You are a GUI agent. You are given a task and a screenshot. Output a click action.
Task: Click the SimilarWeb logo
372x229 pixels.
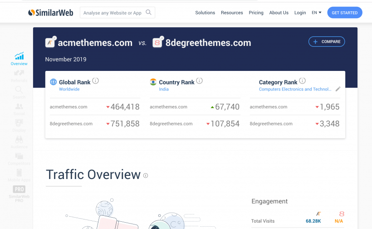(x=50, y=13)
